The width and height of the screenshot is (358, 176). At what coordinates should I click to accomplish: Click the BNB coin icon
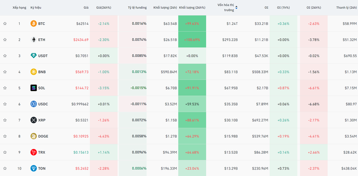pos(34,72)
